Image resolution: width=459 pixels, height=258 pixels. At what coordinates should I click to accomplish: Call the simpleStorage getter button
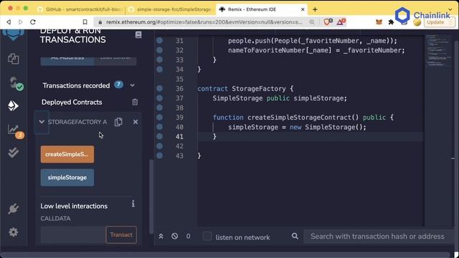(67, 178)
